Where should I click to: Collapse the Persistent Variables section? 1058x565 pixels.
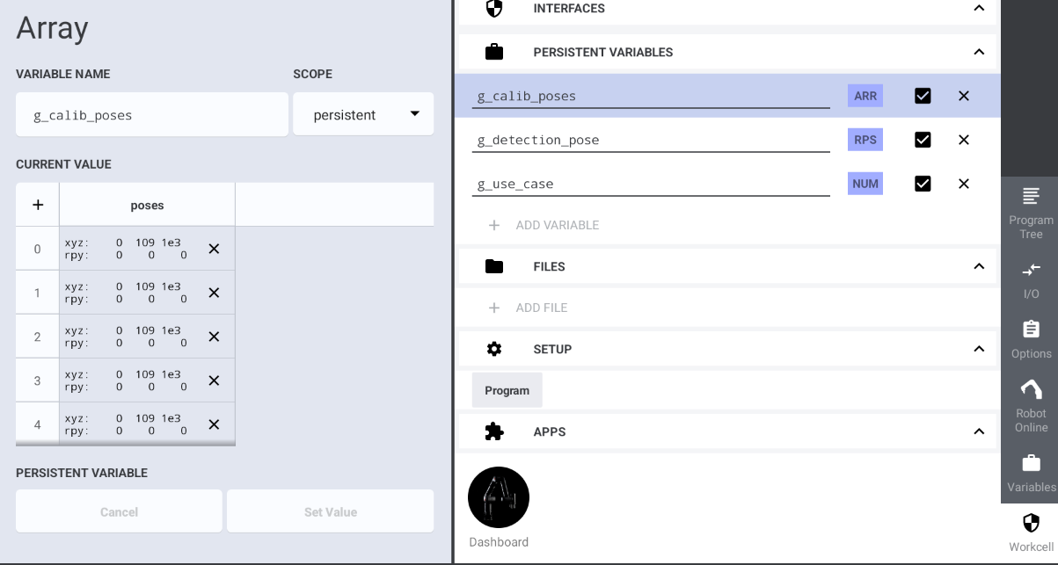979,52
